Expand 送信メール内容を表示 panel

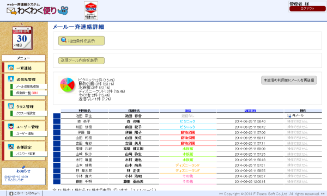[x=81, y=60]
